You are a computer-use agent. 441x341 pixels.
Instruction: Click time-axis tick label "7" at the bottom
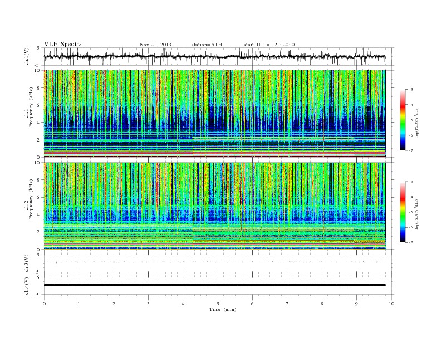(287, 304)
